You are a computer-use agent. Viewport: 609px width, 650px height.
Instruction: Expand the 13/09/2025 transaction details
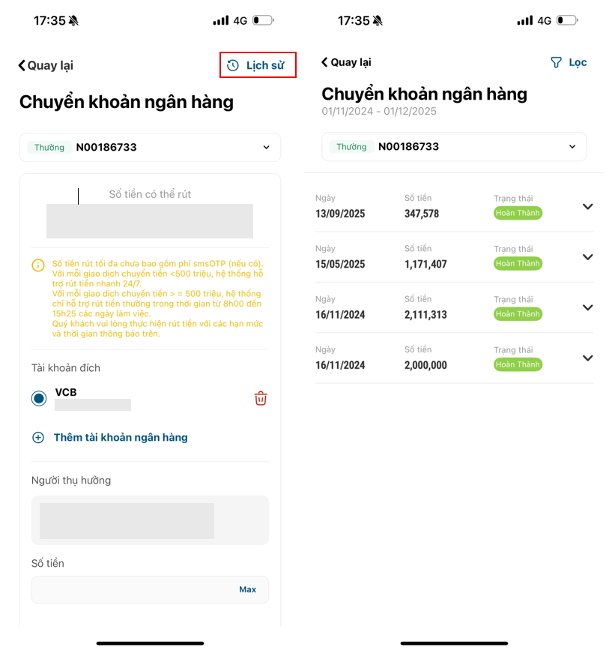pos(587,207)
